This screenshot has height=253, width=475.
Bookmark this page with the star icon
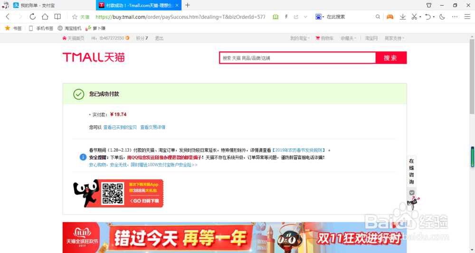(75, 17)
